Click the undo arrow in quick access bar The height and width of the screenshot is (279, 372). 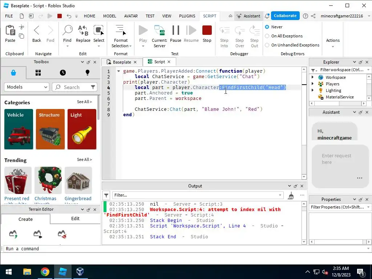pyautogui.click(x=69, y=16)
